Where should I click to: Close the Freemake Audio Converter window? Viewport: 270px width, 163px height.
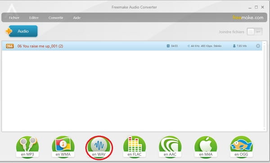(x=263, y=7)
